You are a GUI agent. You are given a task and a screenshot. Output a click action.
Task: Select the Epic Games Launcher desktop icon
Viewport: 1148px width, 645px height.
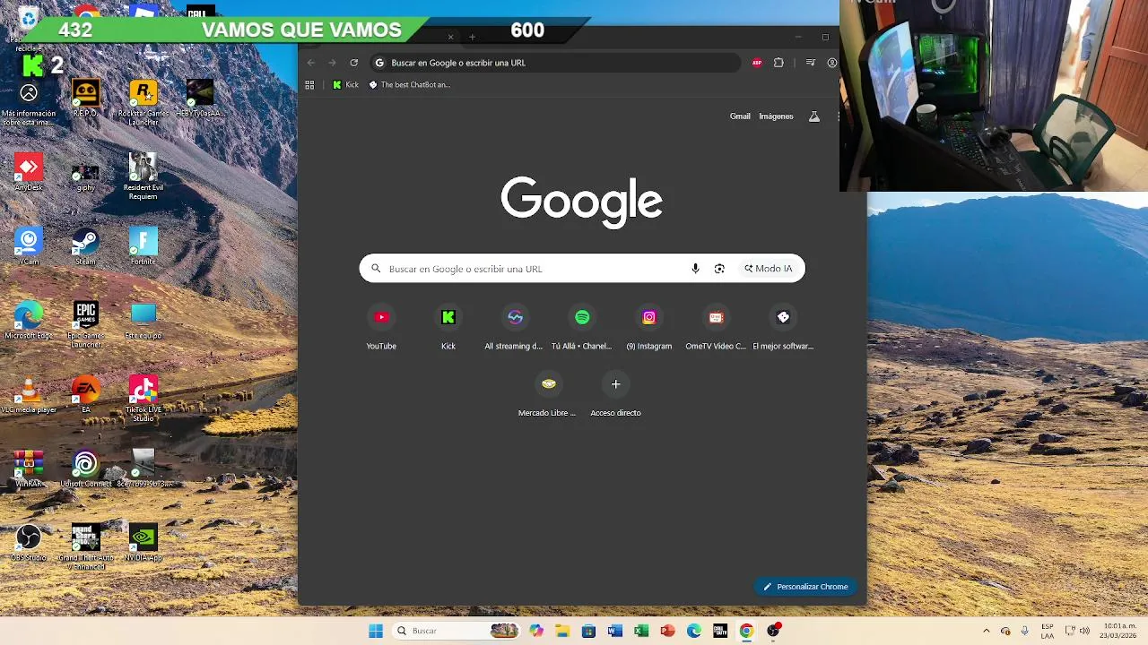[x=85, y=324]
